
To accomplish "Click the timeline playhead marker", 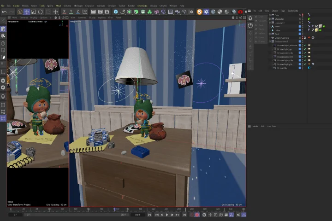I will point(114,209).
